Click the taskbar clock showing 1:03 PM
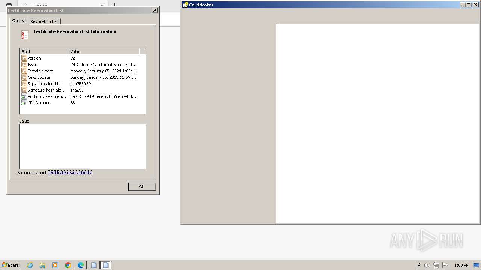The height and width of the screenshot is (270, 481). 461,265
